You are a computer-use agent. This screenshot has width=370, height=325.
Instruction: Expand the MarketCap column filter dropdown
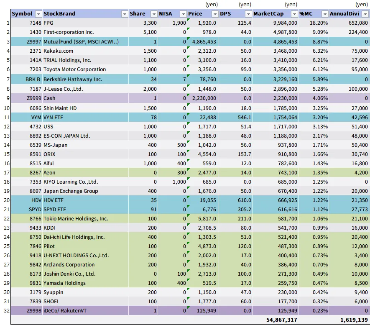click(293, 14)
